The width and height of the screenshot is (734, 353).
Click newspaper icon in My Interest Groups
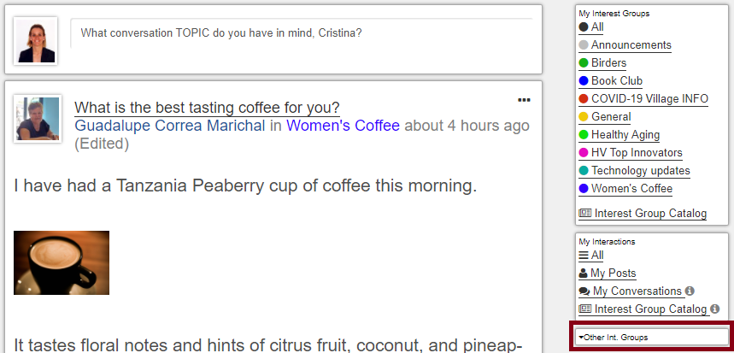coord(585,214)
